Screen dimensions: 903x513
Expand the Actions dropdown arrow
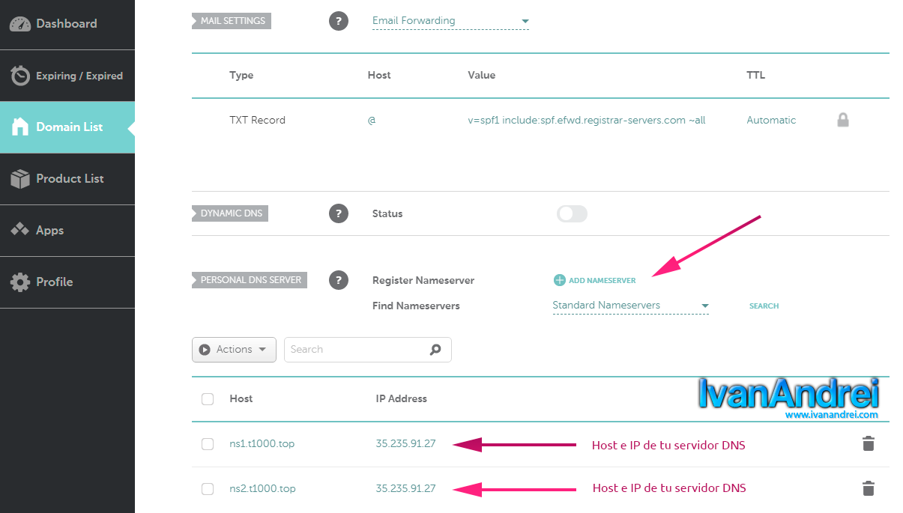262,350
